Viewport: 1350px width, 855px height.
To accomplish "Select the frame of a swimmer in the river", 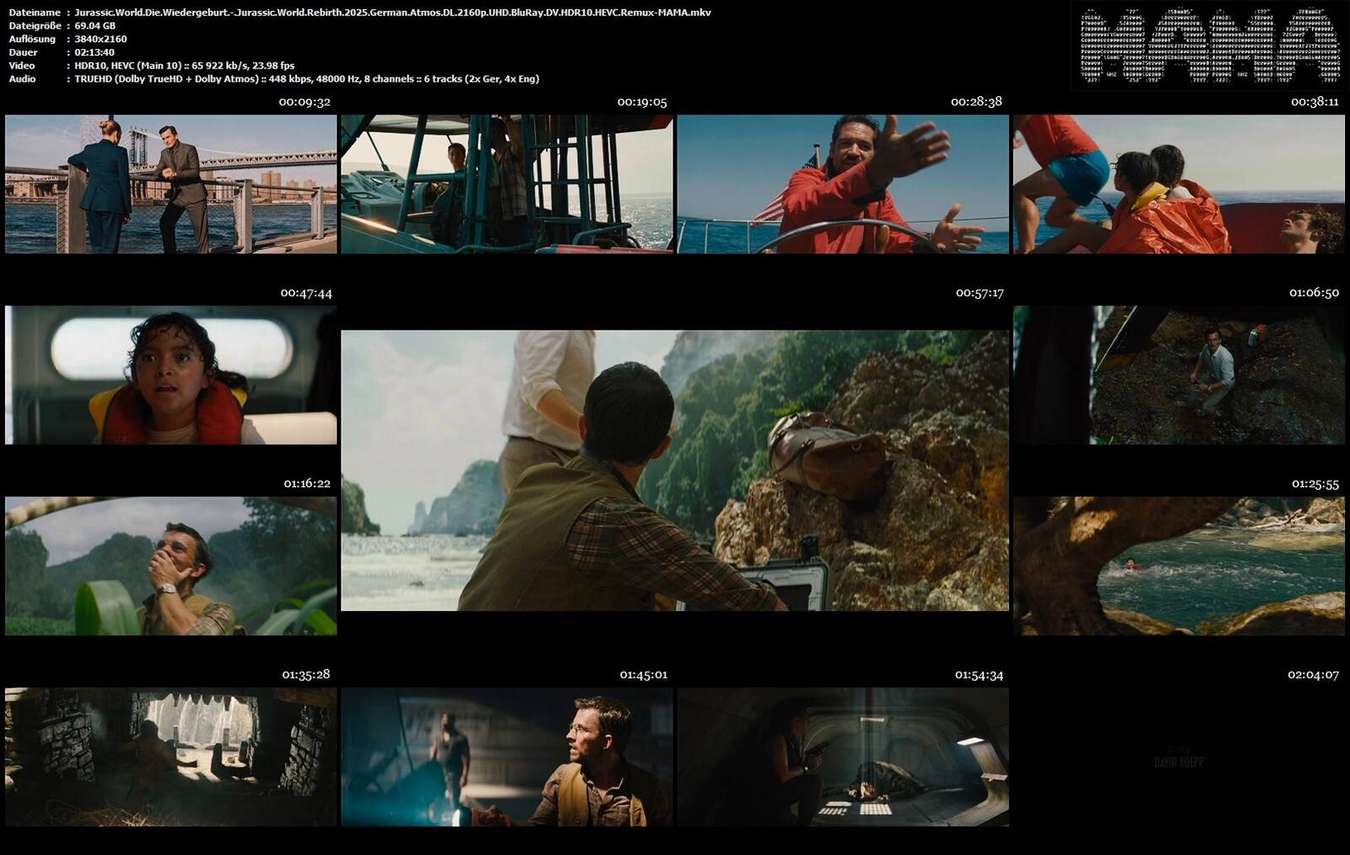I will [x=1179, y=565].
